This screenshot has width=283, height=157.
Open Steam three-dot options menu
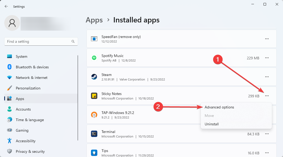pyautogui.click(x=267, y=77)
